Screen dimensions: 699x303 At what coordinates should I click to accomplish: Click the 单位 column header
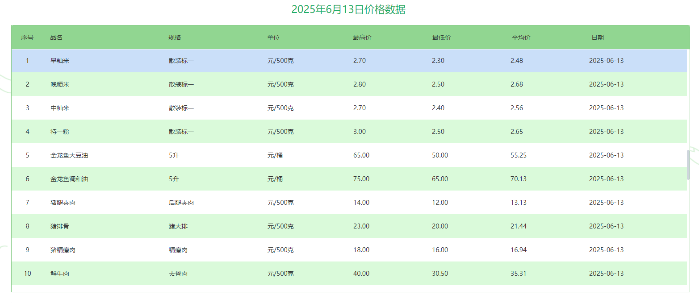click(x=273, y=37)
